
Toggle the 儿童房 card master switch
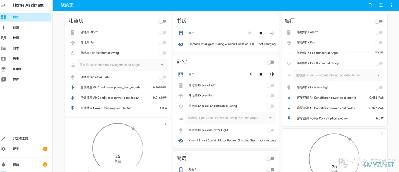coord(162,21)
